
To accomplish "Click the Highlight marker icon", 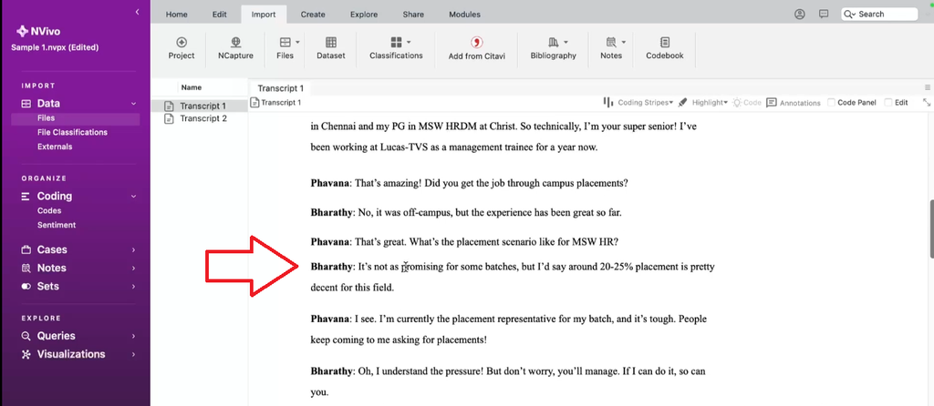I will [x=682, y=102].
